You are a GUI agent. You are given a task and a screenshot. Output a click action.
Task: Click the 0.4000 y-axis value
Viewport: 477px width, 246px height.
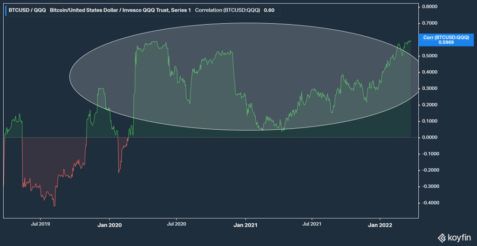430,72
